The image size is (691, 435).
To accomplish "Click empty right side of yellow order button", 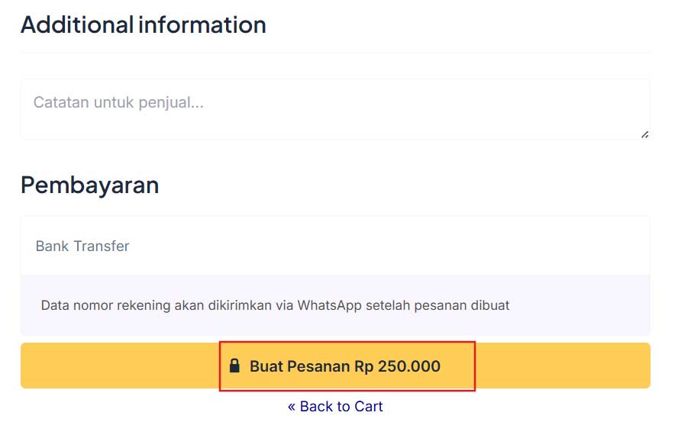I will pyautogui.click(x=563, y=366).
